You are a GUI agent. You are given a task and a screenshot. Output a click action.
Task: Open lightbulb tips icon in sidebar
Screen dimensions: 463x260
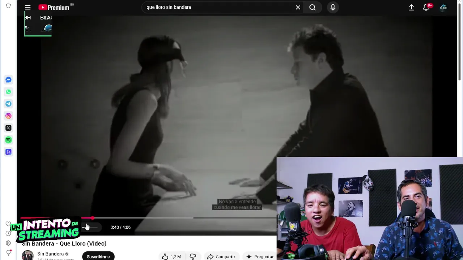[x=8, y=253]
